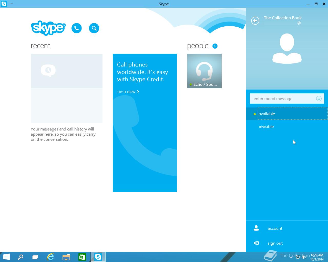
Task: Open the Echo / Sound Test contact tile
Action: point(204,71)
